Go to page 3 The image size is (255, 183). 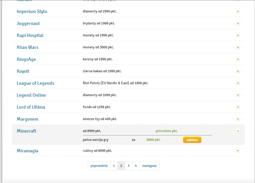128,166
